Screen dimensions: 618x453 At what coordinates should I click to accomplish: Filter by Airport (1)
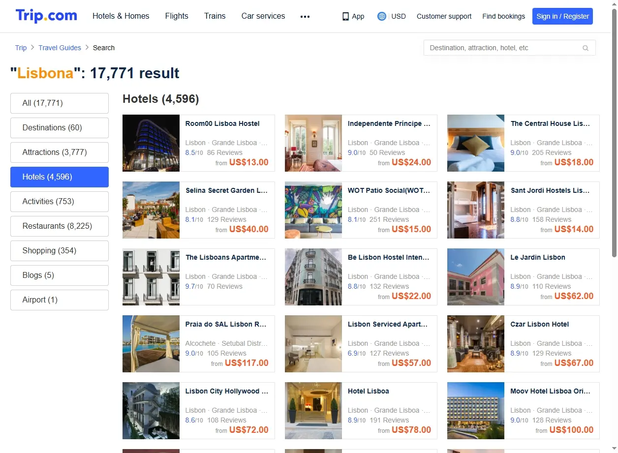(x=60, y=300)
